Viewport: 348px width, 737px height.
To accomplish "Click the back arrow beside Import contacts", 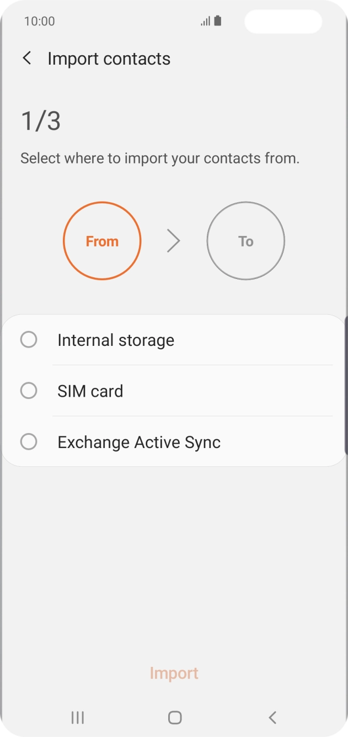I will tap(27, 58).
